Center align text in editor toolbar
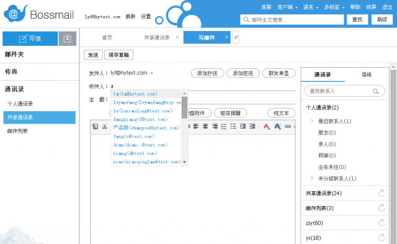The image size is (397, 244). [205, 126]
